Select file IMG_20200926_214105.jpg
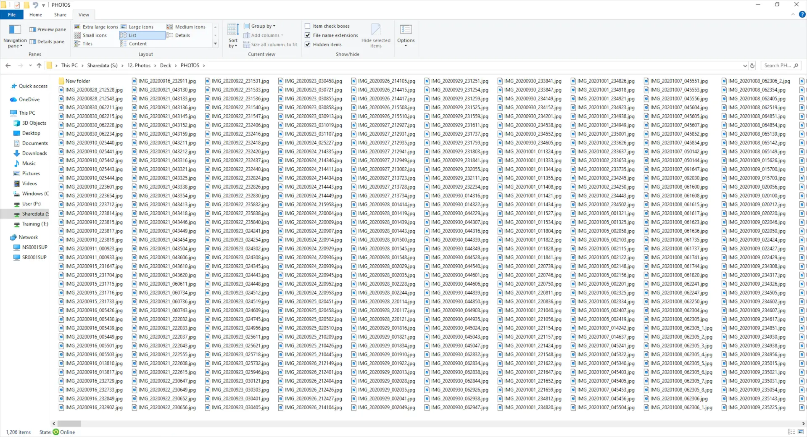This screenshot has height=437, width=807. 383,81
